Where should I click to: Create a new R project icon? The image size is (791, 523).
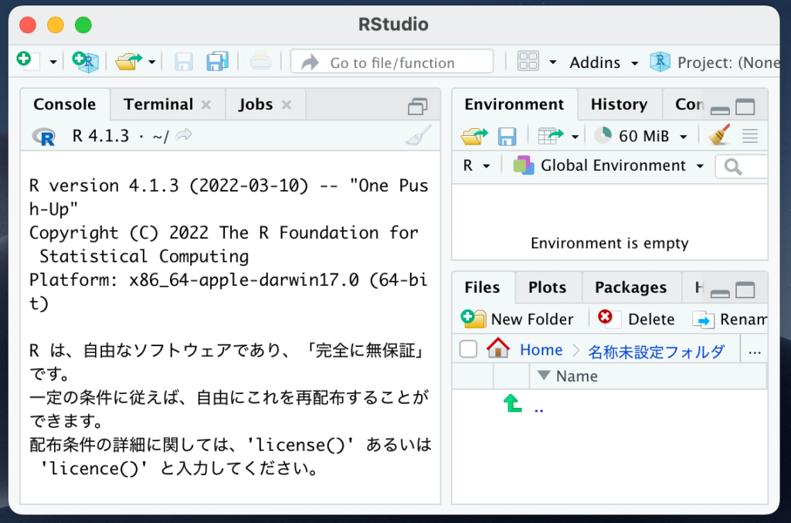click(x=86, y=62)
